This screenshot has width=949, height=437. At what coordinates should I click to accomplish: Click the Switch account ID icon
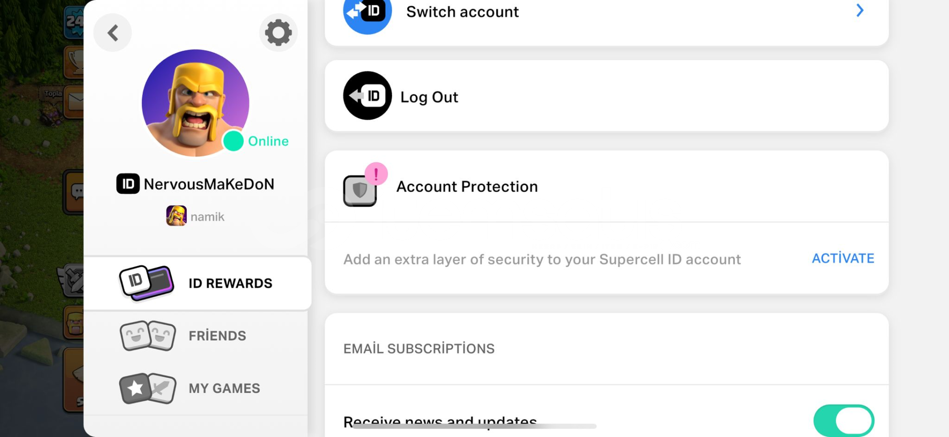click(x=367, y=12)
